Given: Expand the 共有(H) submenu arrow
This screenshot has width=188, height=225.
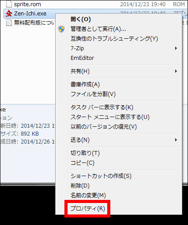Looking at the screenshot, I should click(x=176, y=71).
